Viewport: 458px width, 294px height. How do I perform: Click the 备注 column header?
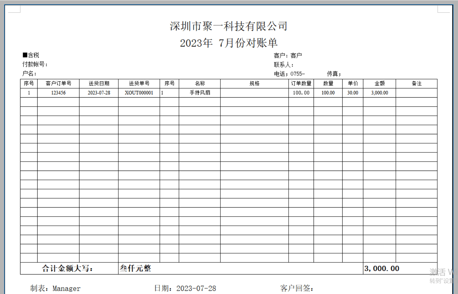[x=416, y=84]
